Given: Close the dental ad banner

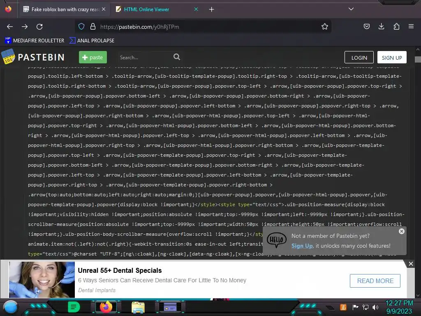Looking at the screenshot, I should 411,264.
